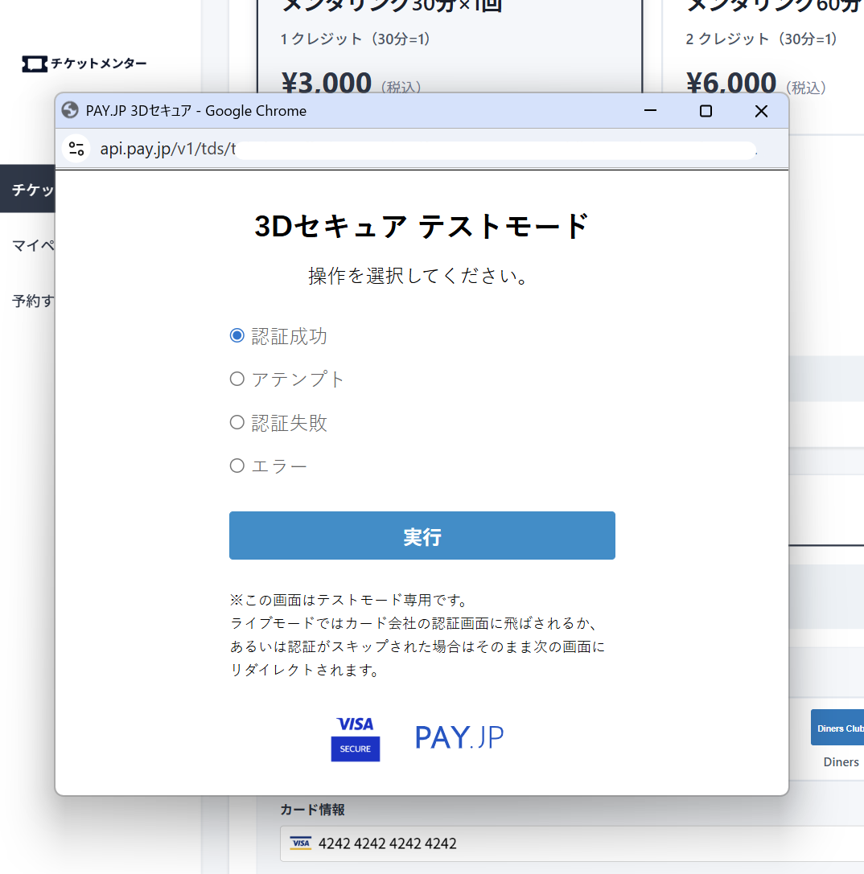The height and width of the screenshot is (874, 864).
Task: Open site information icon in address bar
Action: pos(76,149)
